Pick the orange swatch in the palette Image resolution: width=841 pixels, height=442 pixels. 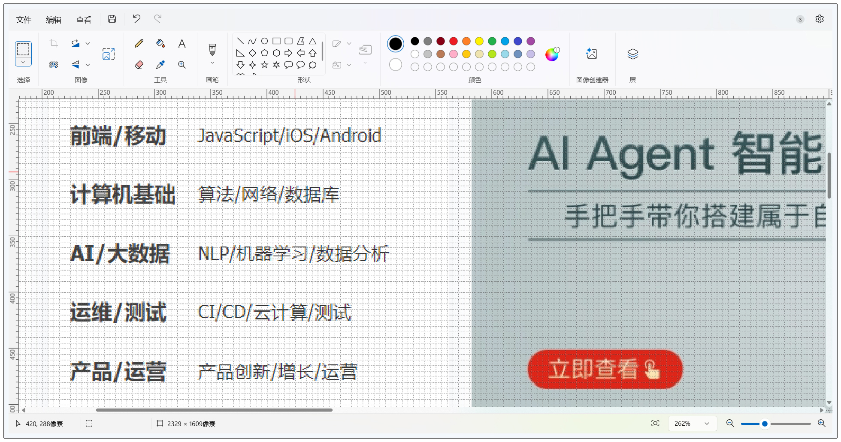click(x=466, y=41)
